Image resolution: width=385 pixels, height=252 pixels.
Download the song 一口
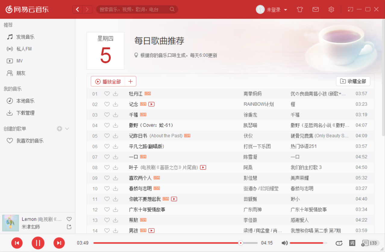click(x=115, y=157)
